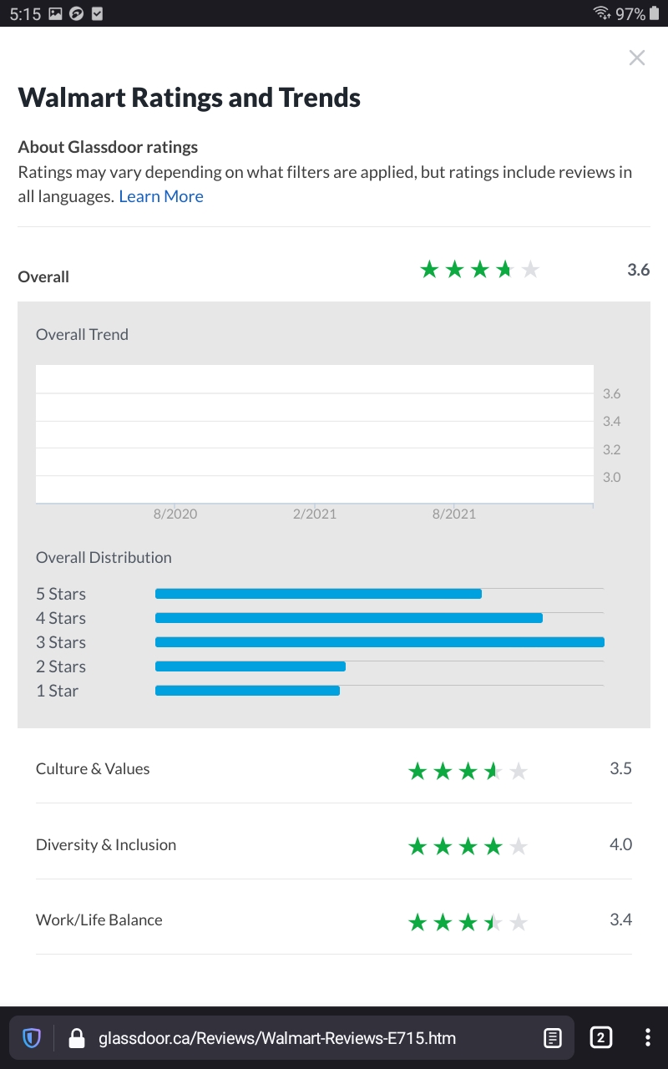This screenshot has height=1069, width=668.
Task: Tap the checkmark notification icon in status bar
Action: (98, 13)
